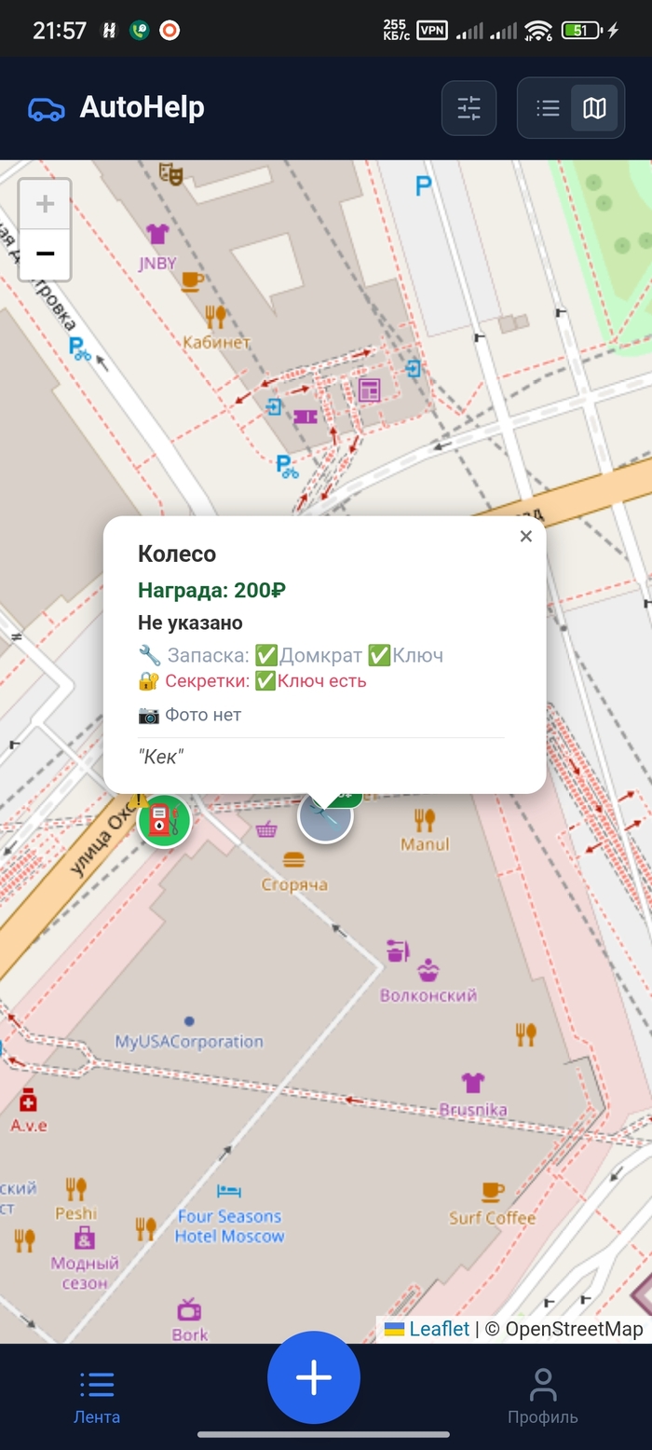Tap the Four Seasons Hotel Moscow icon

229,1191
